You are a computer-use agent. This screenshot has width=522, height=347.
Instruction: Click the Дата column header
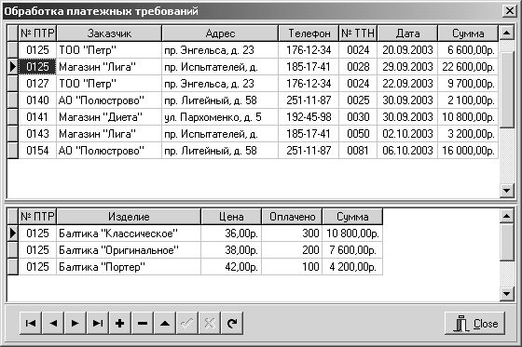pyautogui.click(x=407, y=33)
